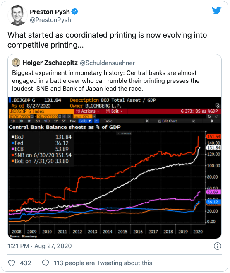Click the chart settings gear icon
The width and height of the screenshot is (230, 273).
tap(211, 121)
